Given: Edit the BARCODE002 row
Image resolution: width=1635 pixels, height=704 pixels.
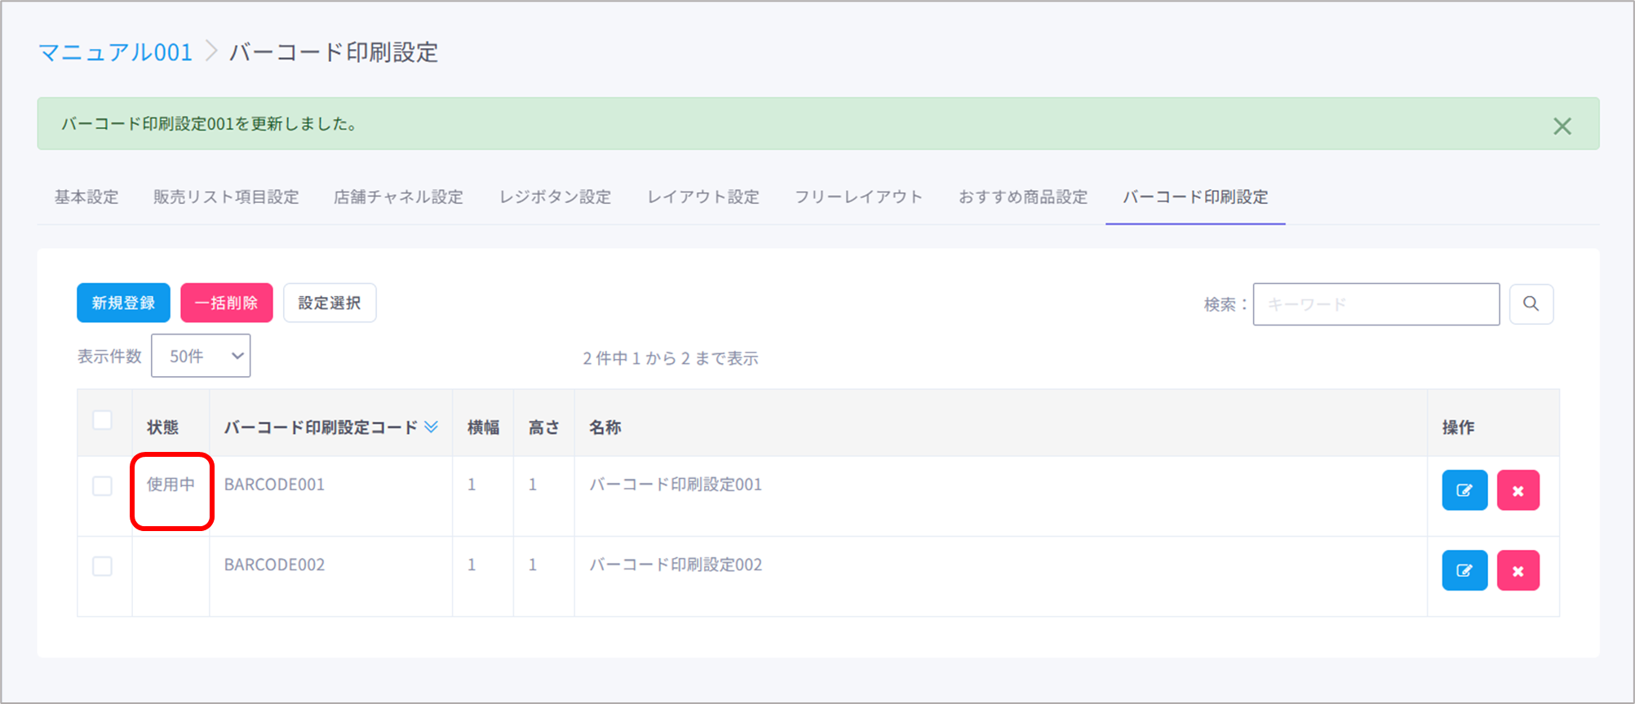Looking at the screenshot, I should [1464, 570].
